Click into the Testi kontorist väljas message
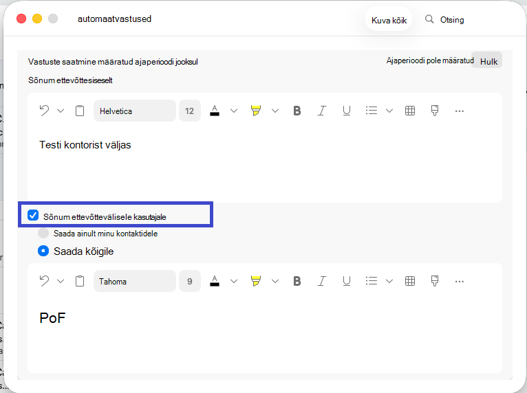Screen dimensions: 527x393 (x=85, y=145)
